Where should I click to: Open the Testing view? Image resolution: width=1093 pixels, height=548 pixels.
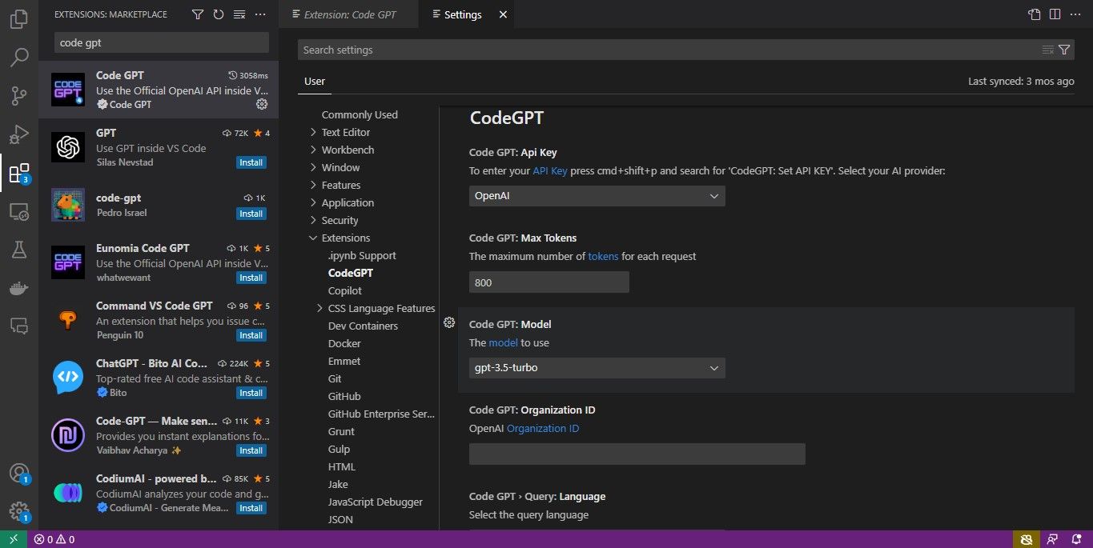(x=18, y=250)
